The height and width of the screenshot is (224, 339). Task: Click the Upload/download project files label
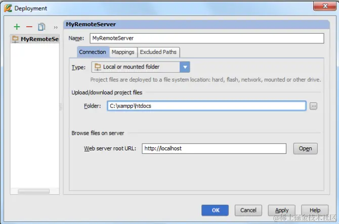coord(107,92)
